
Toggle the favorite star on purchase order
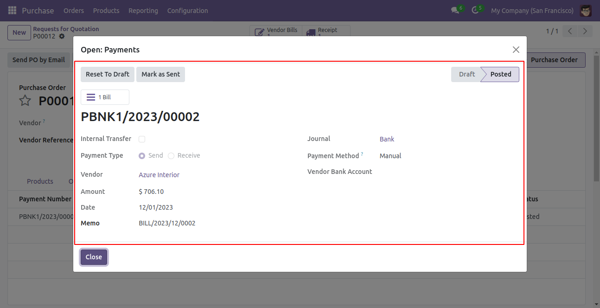(x=25, y=101)
